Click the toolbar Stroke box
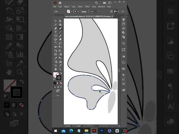This screenshot has width=179, height=134. point(59,78)
